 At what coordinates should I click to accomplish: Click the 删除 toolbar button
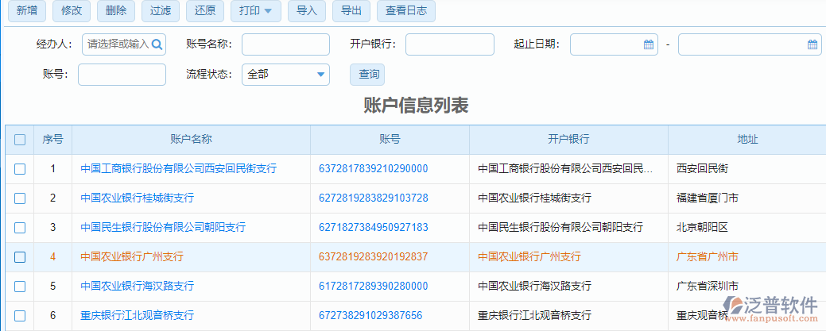(x=115, y=11)
